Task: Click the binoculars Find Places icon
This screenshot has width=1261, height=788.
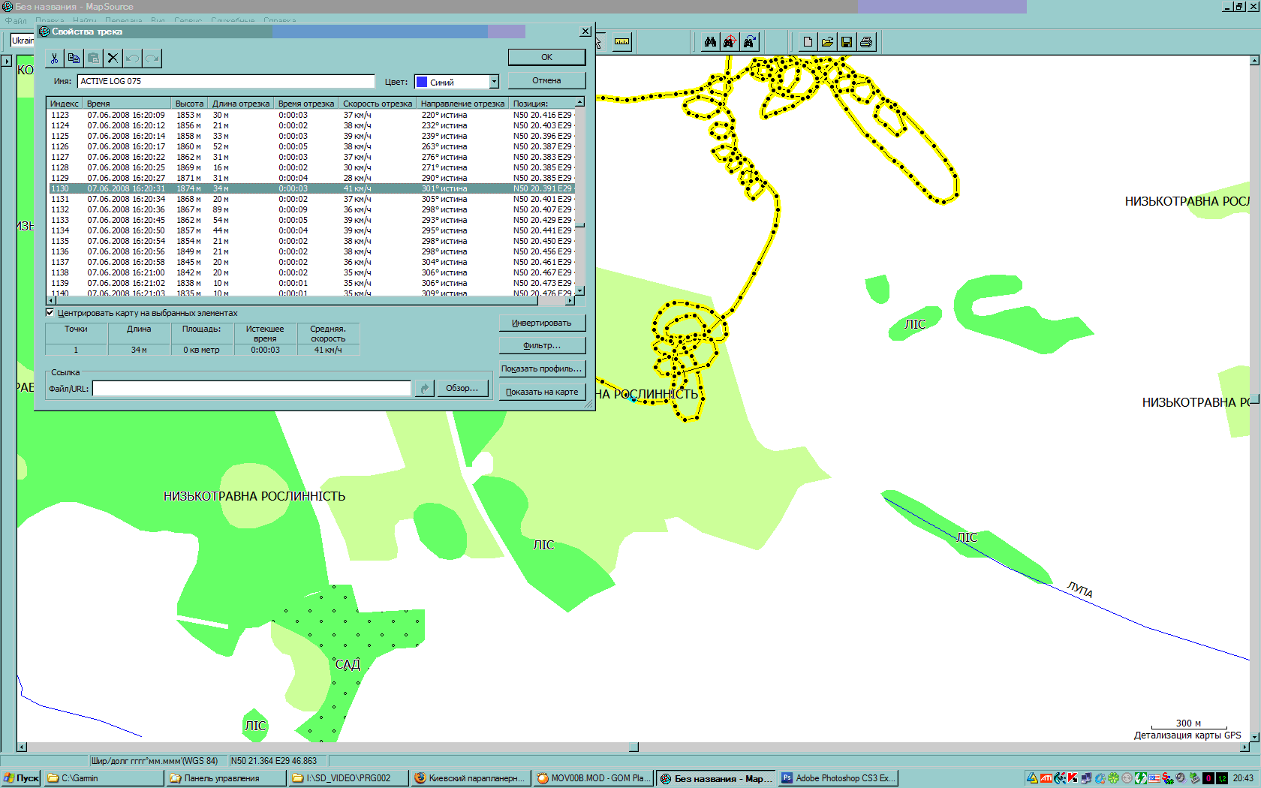Action: [710, 42]
